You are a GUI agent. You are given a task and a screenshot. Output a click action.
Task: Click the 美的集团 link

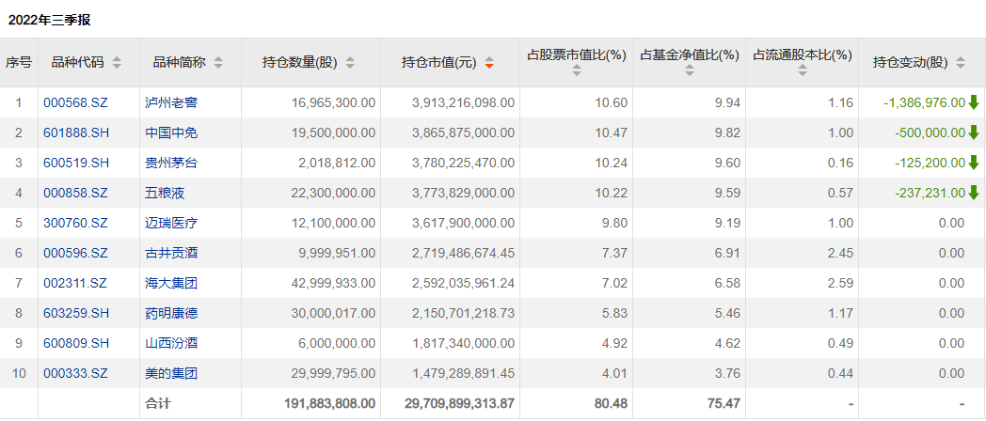click(x=171, y=373)
